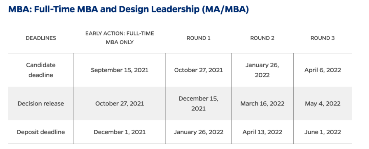Click the Round 1 candidate deadline October 27, 2021
369x149 pixels.
198,70
